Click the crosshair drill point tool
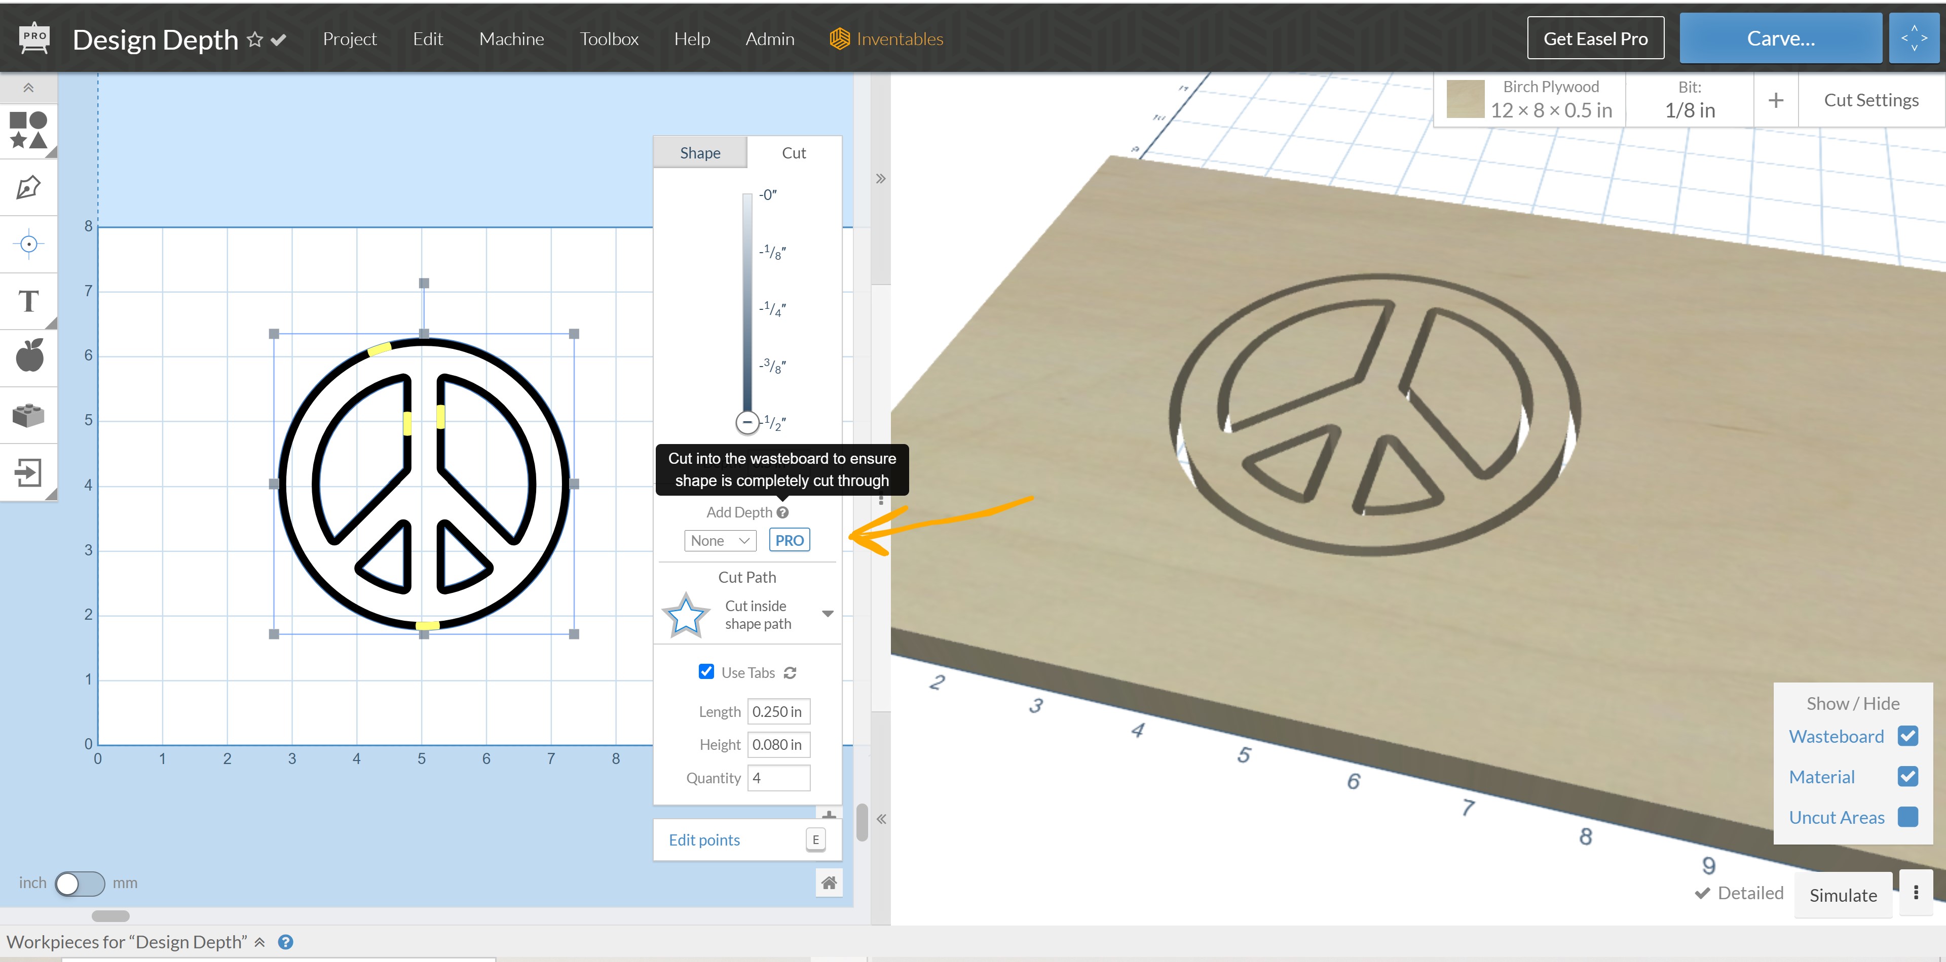The height and width of the screenshot is (962, 1946). 28,244
